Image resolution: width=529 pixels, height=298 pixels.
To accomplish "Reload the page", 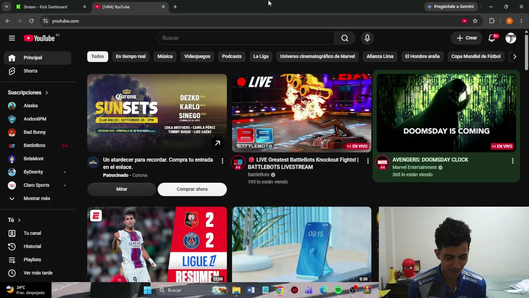I will [31, 21].
